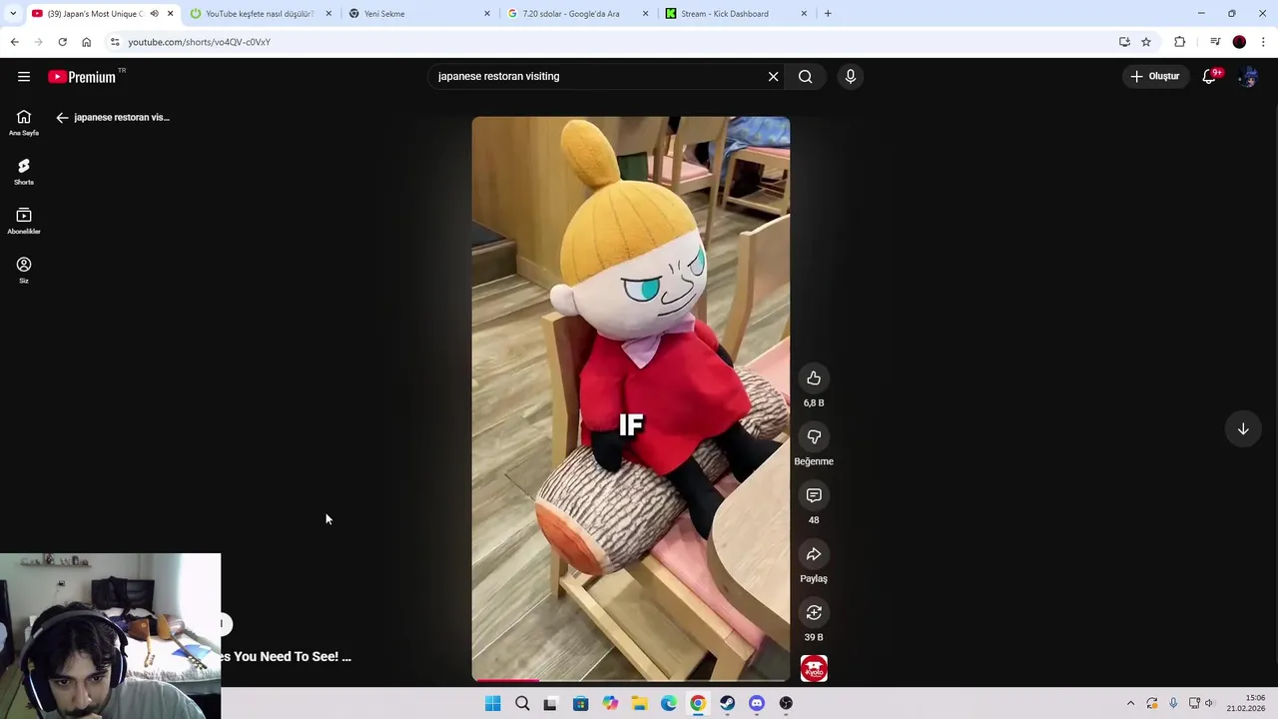Select the Japan's Most Unique tab
Image resolution: width=1278 pixels, height=719 pixels.
(95, 14)
